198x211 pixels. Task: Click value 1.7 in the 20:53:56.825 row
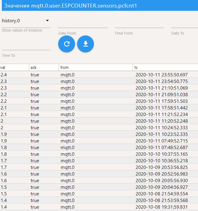[4, 167]
